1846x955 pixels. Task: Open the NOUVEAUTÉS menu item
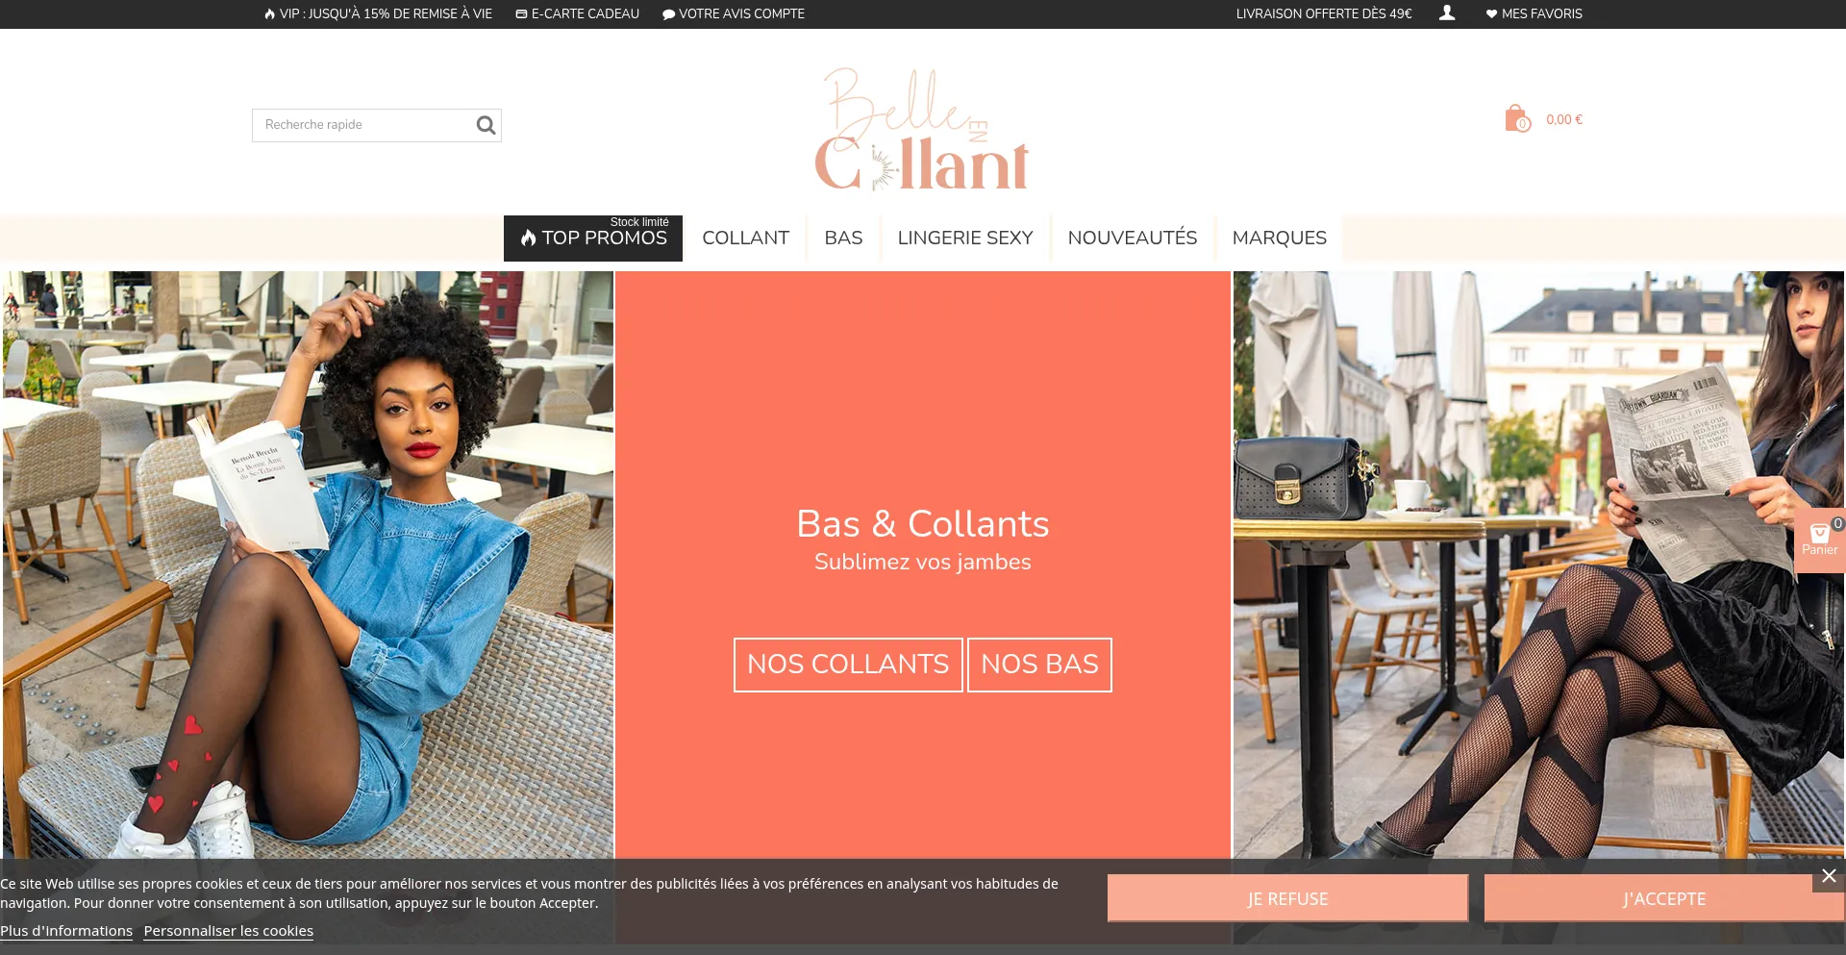pyautogui.click(x=1132, y=239)
